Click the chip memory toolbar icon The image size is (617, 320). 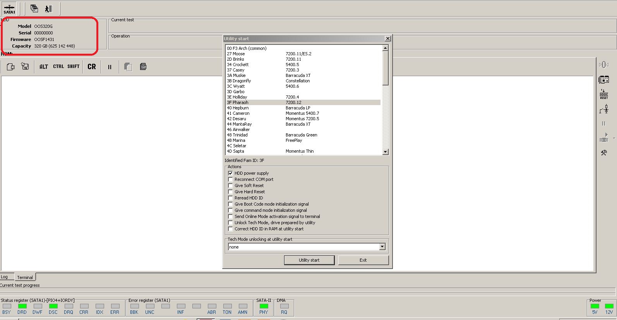point(143,66)
